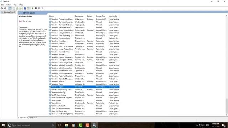Open the orange C app on the taskbar

tap(88, 125)
